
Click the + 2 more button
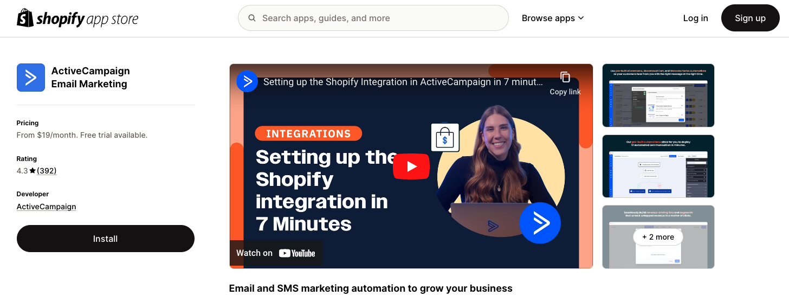[658, 237]
